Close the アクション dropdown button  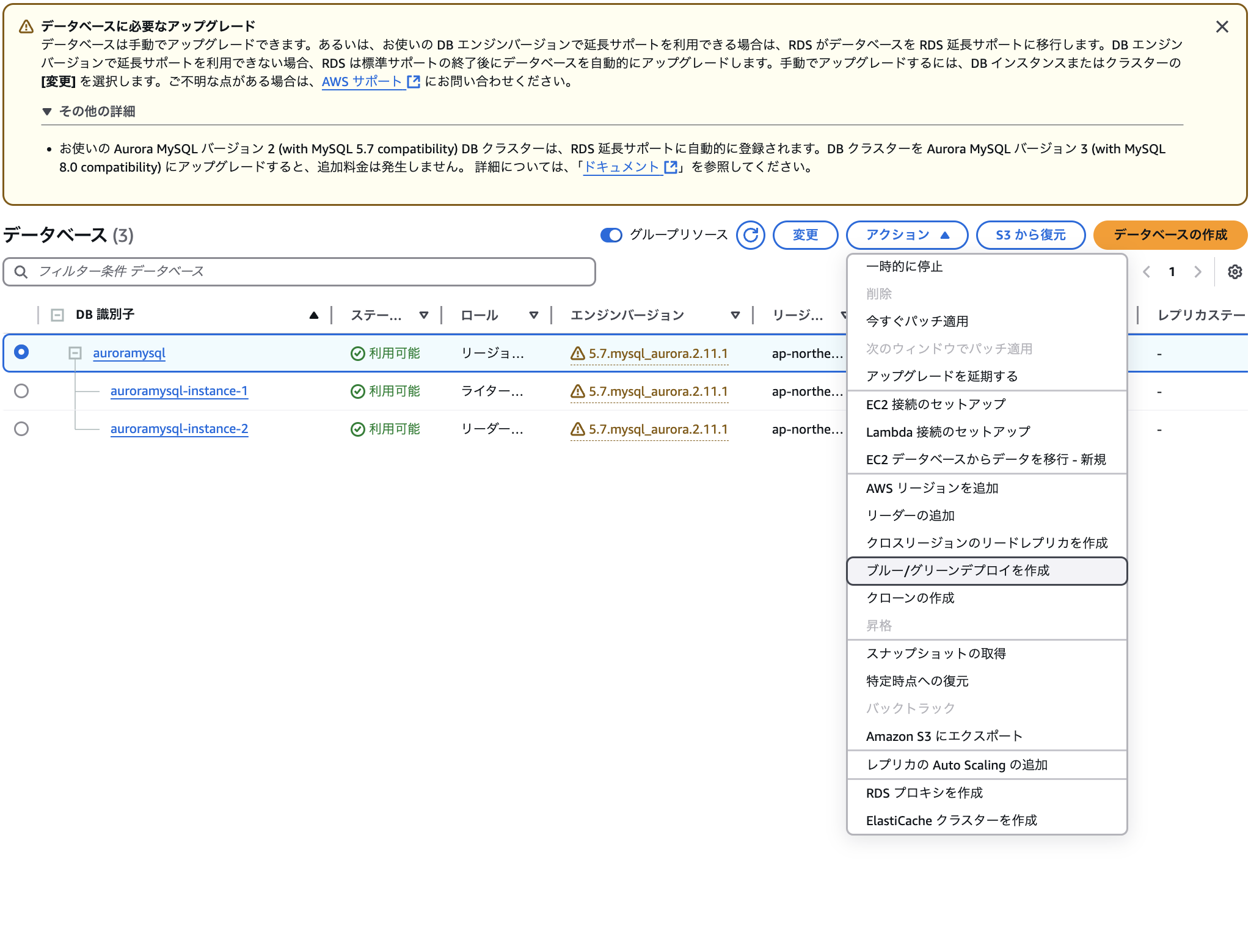point(906,235)
